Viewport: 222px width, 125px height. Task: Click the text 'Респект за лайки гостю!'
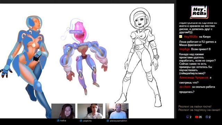coord(195,107)
